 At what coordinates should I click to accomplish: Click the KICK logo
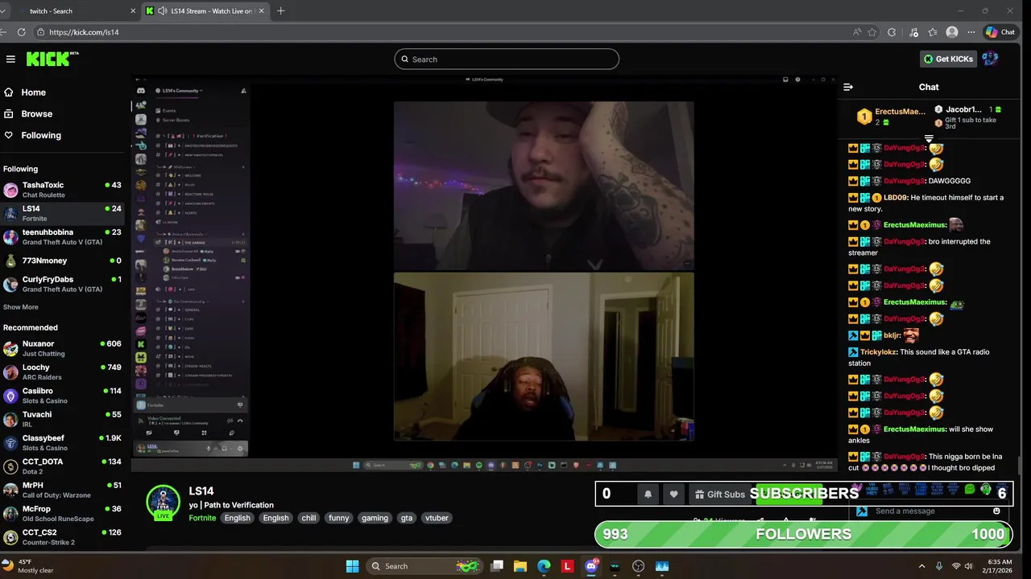tap(52, 59)
